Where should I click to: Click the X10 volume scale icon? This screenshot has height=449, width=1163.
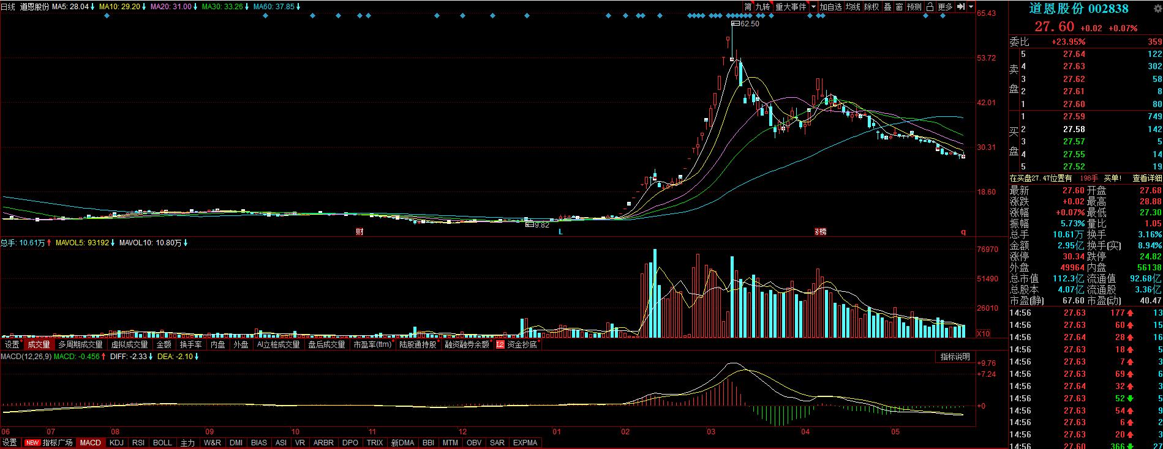(982, 333)
